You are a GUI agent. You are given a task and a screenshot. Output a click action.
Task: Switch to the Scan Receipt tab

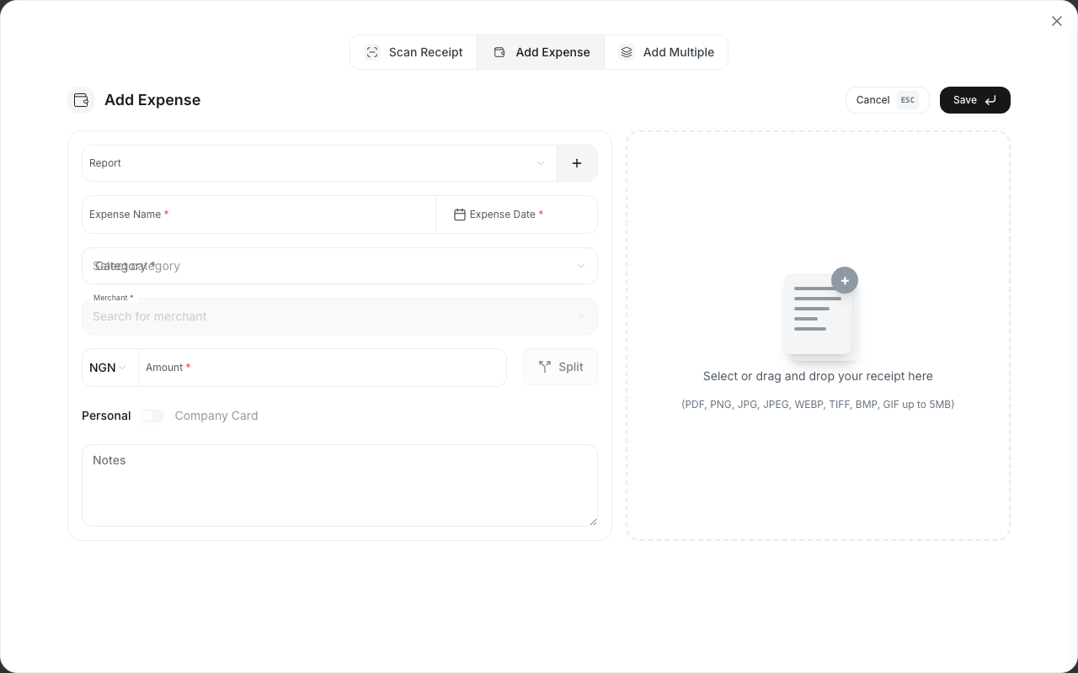point(414,52)
